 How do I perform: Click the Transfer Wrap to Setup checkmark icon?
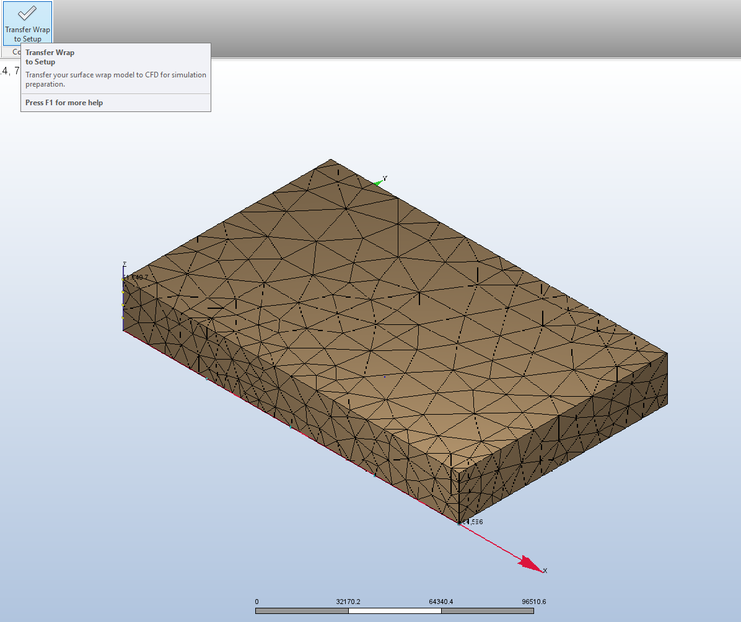pyautogui.click(x=27, y=13)
